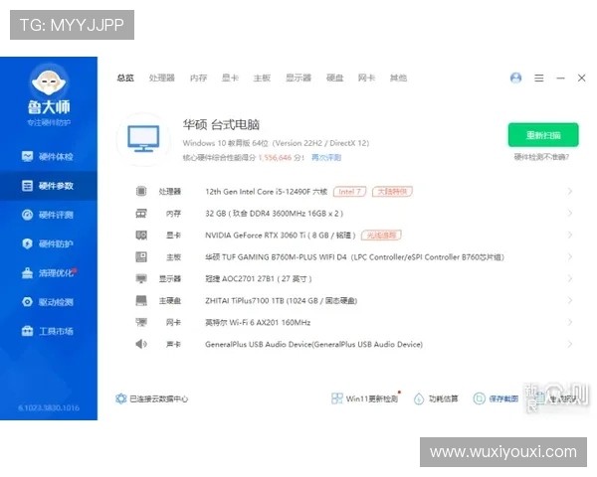597x477 pixels.
Task: Click the Win11更新检测 link text
Action: coord(372,398)
